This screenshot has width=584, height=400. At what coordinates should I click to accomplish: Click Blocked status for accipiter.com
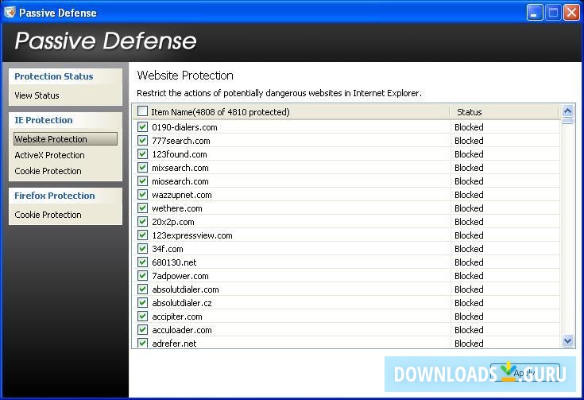(x=469, y=317)
